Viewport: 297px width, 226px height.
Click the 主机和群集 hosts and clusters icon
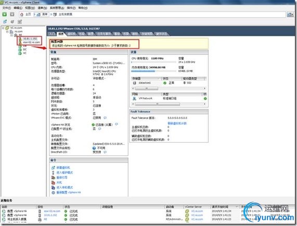pyautogui.click(x=55, y=15)
